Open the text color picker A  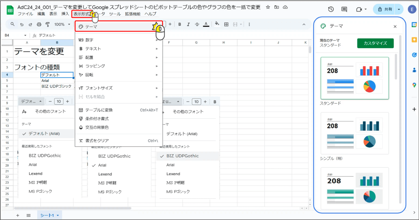point(206,24)
